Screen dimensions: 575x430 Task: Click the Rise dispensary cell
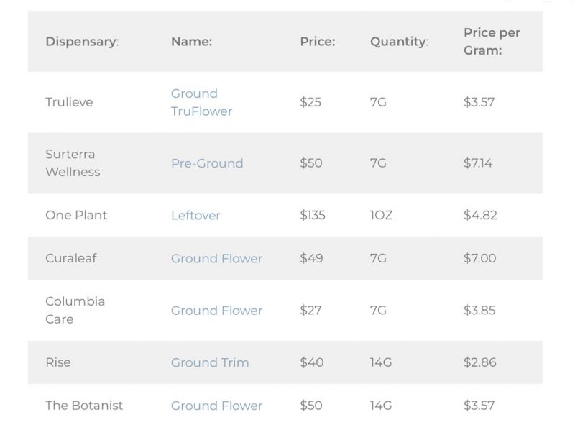coord(58,362)
